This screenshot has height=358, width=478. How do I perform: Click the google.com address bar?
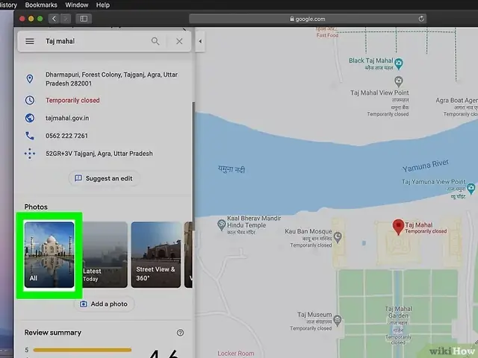(x=307, y=19)
